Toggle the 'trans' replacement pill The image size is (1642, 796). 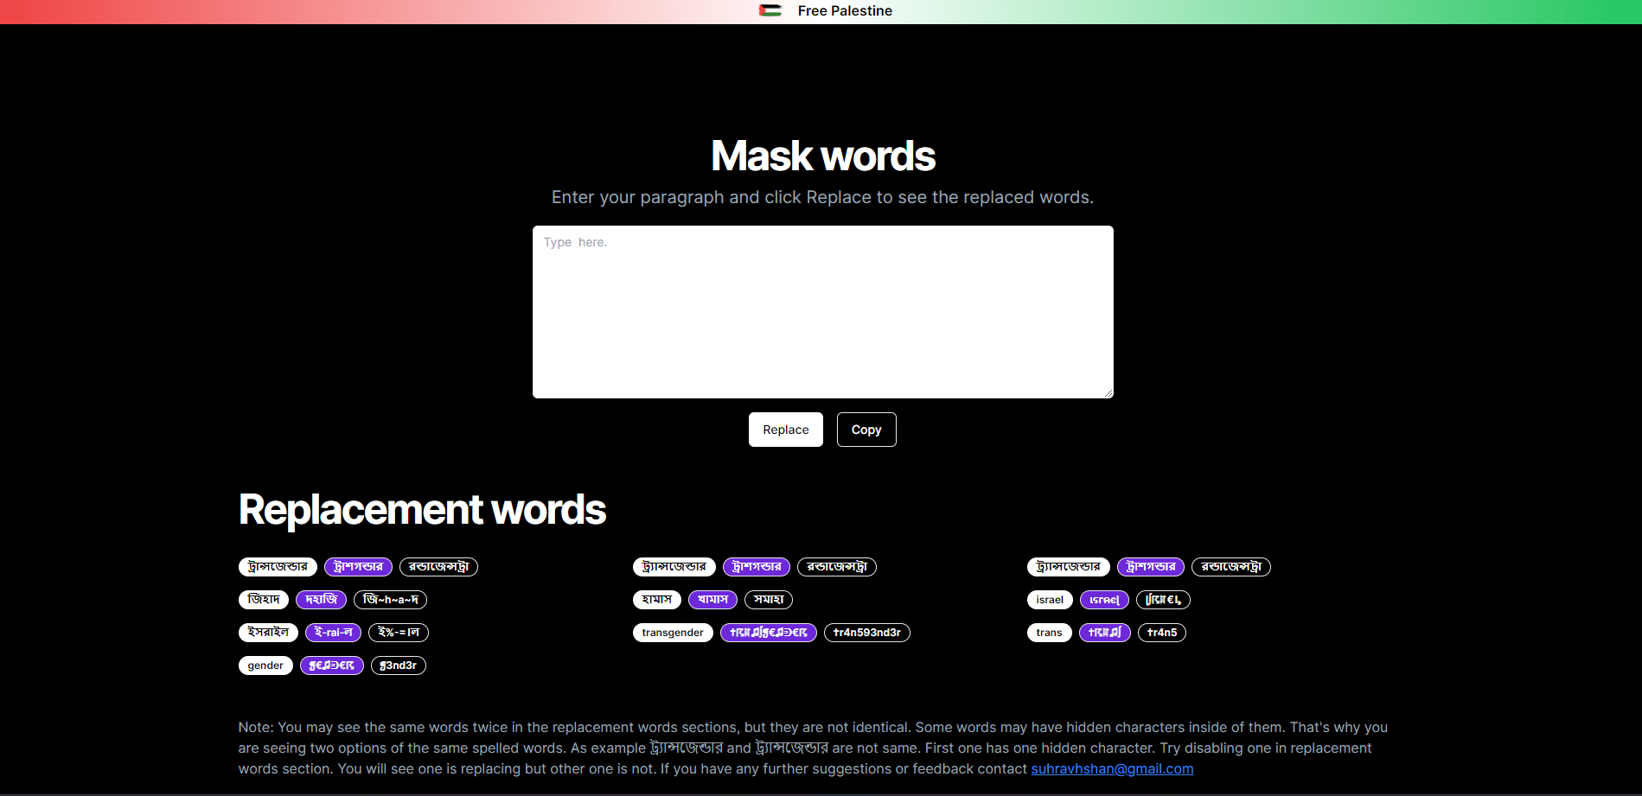click(1049, 632)
